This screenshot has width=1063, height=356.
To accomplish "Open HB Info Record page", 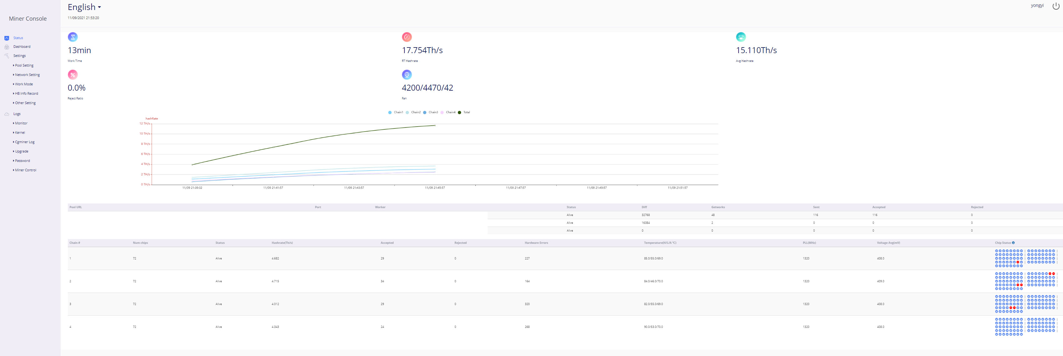I will (26, 94).
